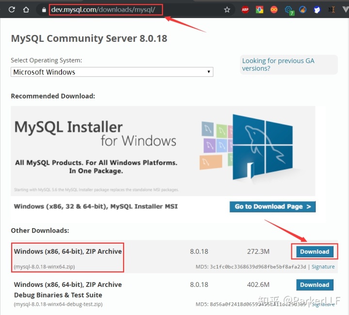349x315 pixels.
Task: Go to the browser home page icon
Action: pyautogui.click(x=26, y=10)
